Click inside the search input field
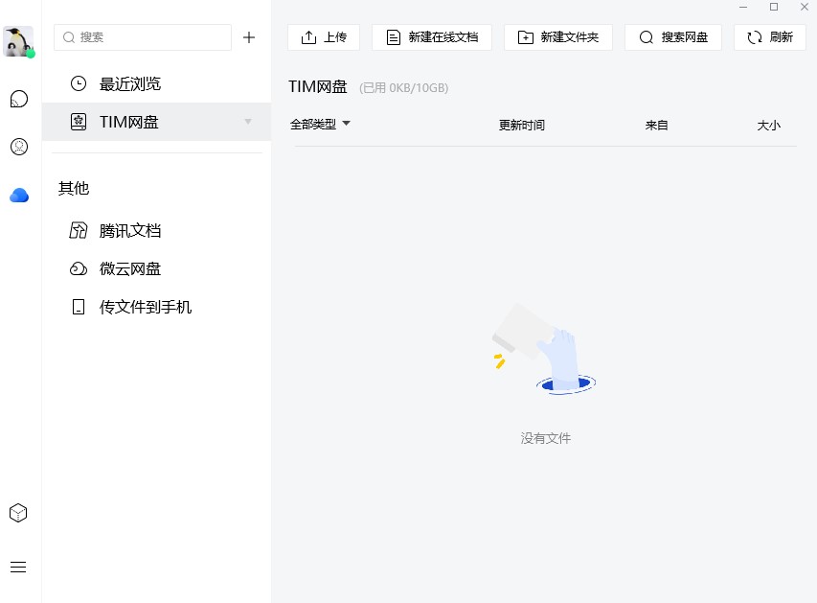Screen dimensions: 817x603 pyautogui.click(x=142, y=37)
